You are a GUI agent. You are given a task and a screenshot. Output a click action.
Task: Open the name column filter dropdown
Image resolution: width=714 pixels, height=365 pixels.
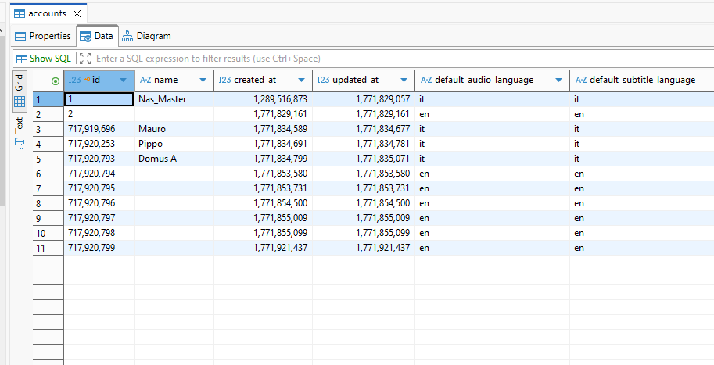coord(203,81)
